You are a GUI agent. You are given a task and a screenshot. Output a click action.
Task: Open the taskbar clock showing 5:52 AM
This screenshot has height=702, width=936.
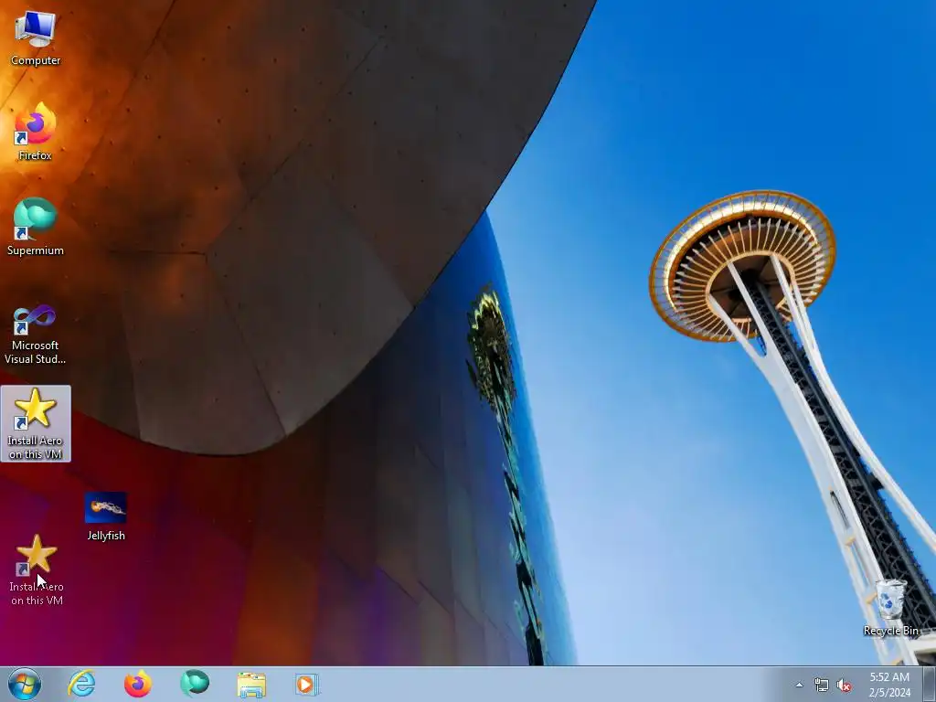tap(889, 685)
